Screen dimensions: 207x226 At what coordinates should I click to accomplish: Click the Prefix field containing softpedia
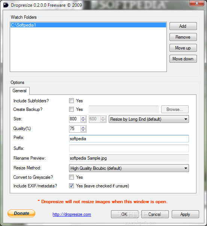pos(129,139)
